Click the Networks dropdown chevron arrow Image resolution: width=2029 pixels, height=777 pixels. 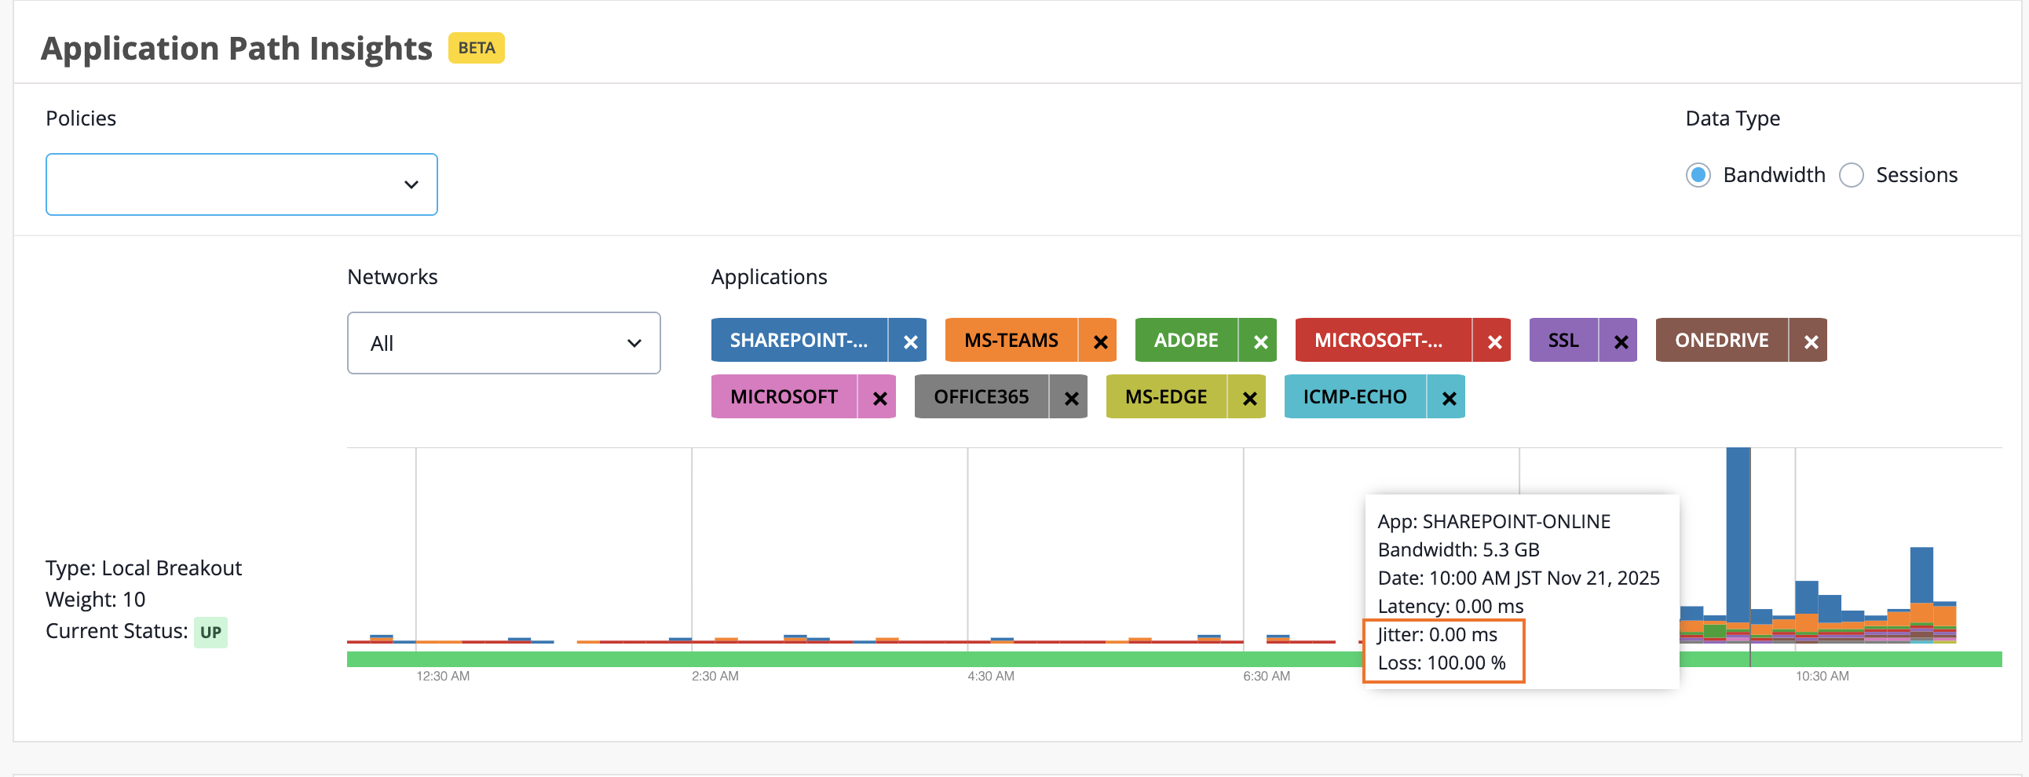[x=633, y=343]
